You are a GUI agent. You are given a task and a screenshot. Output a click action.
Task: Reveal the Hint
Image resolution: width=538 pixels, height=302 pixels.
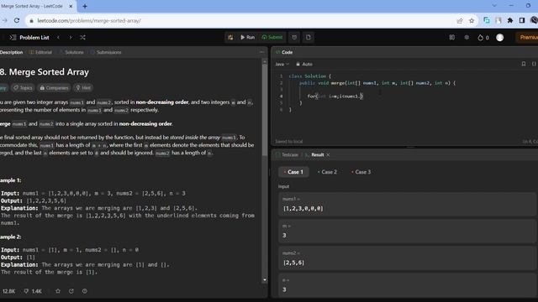point(83,88)
